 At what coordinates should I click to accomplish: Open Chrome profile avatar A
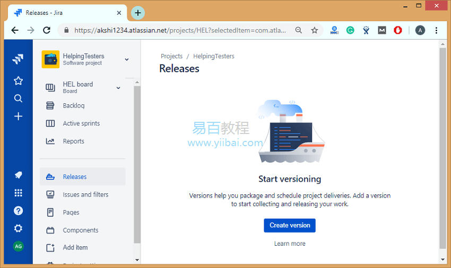coord(420,30)
